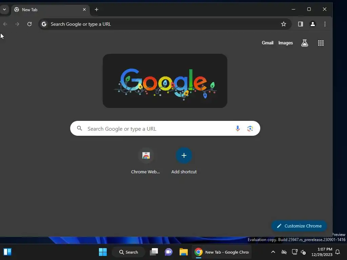
Task: Open the notification bell icon
Action: coord(338,252)
